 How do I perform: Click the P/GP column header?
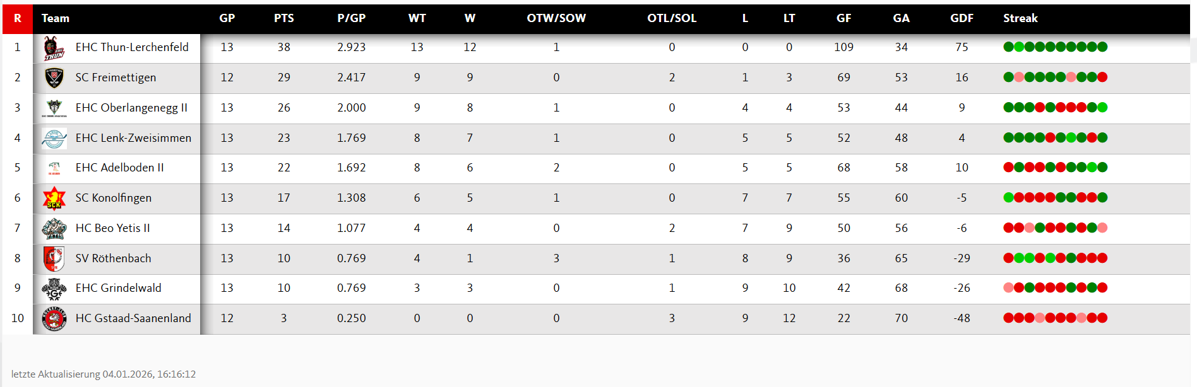click(351, 18)
